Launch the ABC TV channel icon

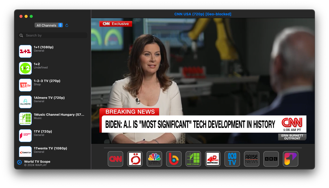click(232, 159)
